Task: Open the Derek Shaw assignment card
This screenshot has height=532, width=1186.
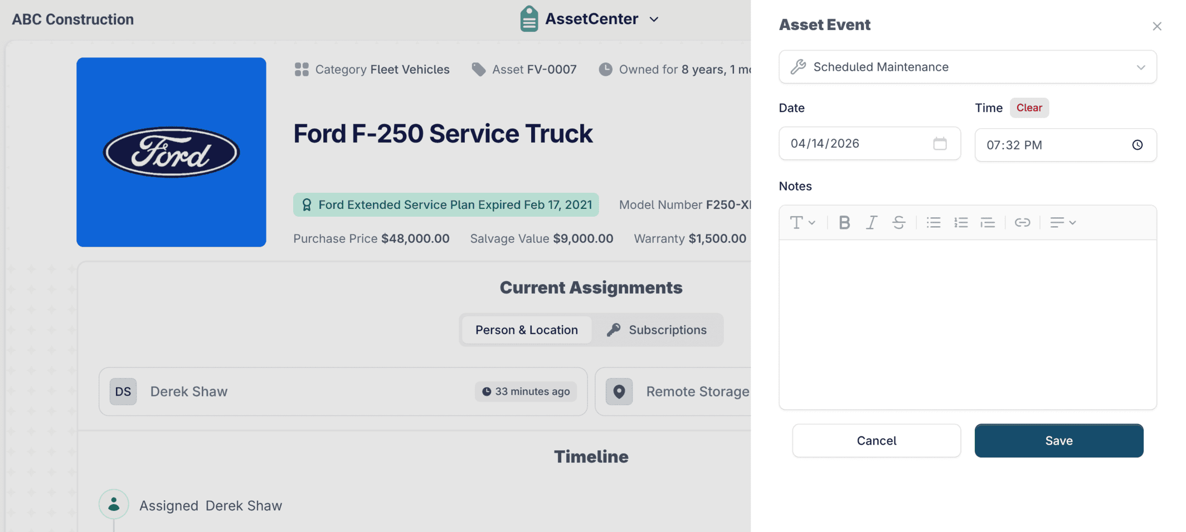Action: pos(343,392)
